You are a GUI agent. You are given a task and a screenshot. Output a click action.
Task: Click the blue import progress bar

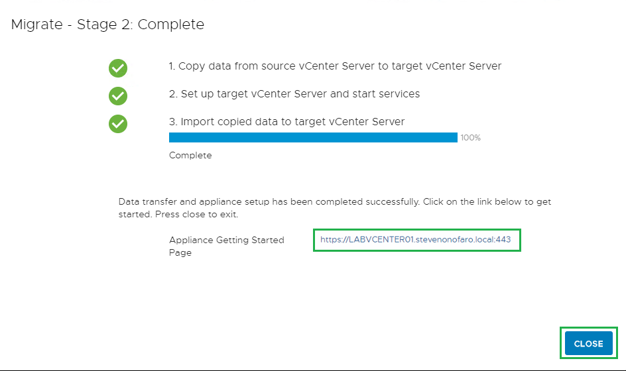[313, 137]
